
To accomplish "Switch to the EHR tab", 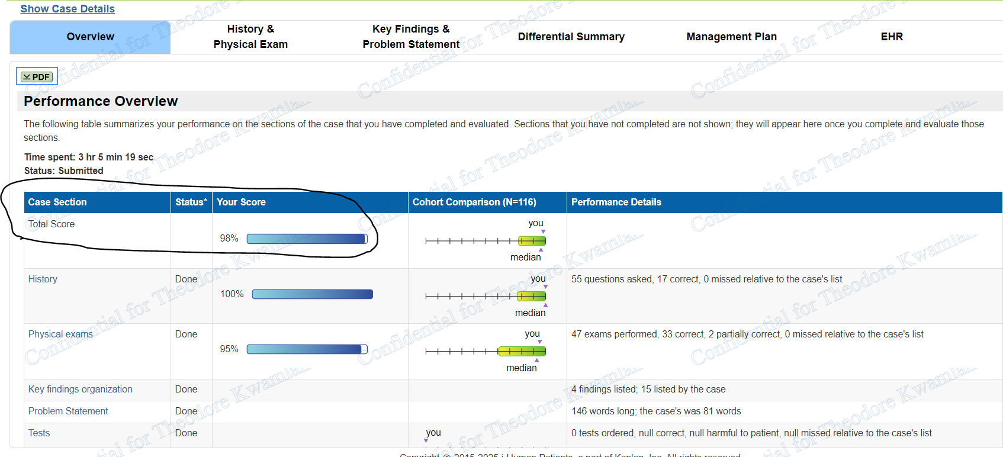I will click(x=892, y=37).
